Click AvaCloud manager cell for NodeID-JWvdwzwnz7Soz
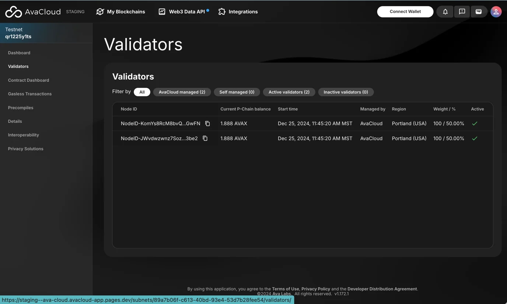The image size is (507, 304). click(371, 138)
